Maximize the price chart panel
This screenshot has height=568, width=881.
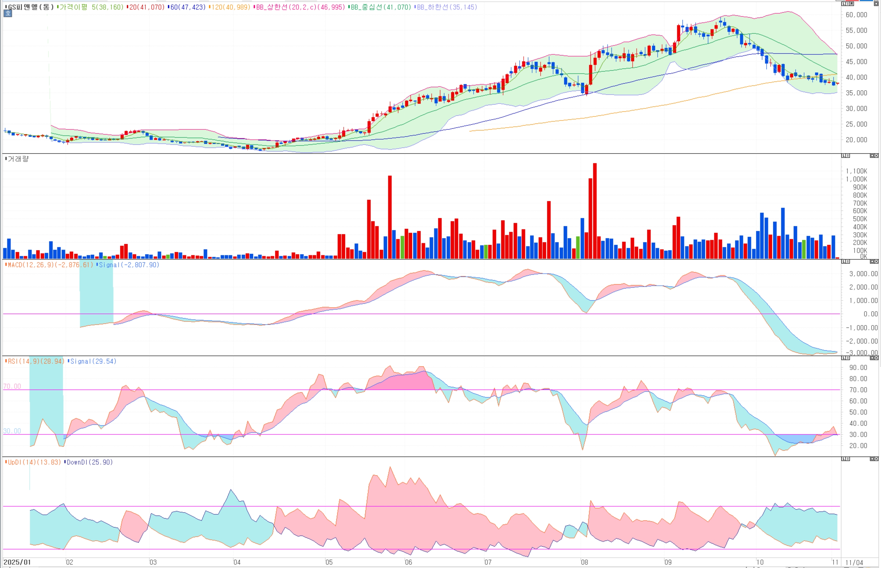click(x=876, y=4)
